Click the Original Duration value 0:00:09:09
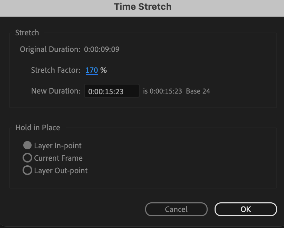The height and width of the screenshot is (228, 284). tap(102, 50)
